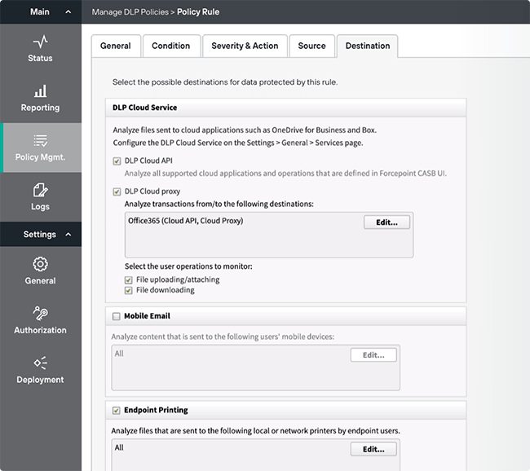This screenshot has height=471, width=530.
Task: Open the Reporting bar chart icon
Action: point(40,91)
